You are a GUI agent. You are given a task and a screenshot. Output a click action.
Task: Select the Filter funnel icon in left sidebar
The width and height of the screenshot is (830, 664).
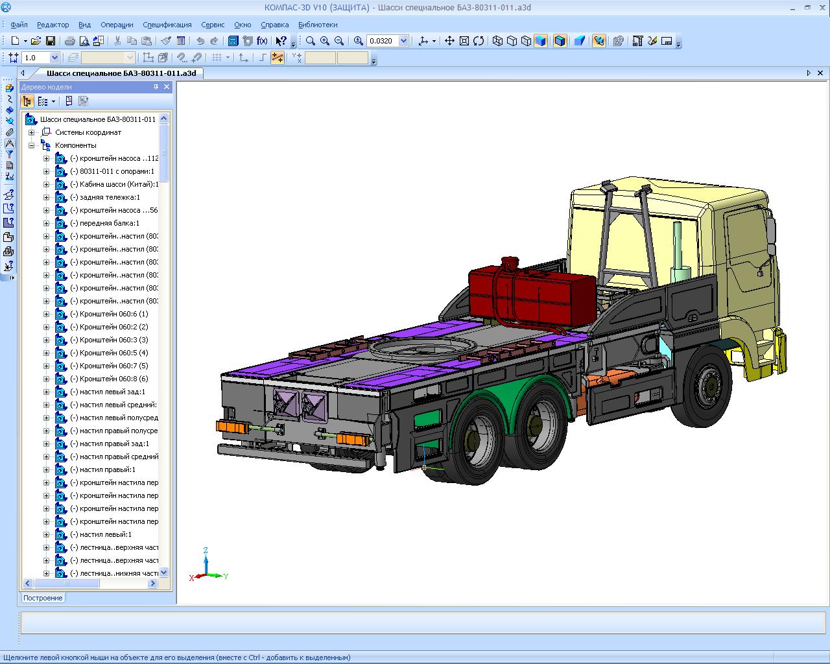coord(9,154)
